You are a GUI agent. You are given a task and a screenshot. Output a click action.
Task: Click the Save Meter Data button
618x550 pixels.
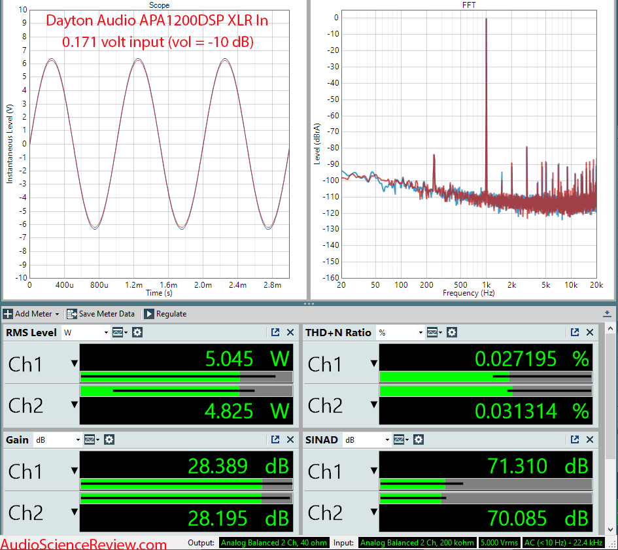(x=101, y=314)
